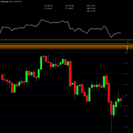This screenshot has width=133, height=133.
Task: Click the price axis label '43'
Action: (x=126, y=63)
